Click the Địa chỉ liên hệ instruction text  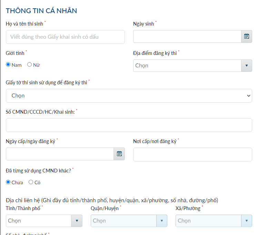112,200
